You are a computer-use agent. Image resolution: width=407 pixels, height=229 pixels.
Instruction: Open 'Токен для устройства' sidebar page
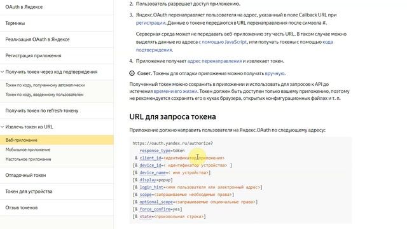click(29, 191)
